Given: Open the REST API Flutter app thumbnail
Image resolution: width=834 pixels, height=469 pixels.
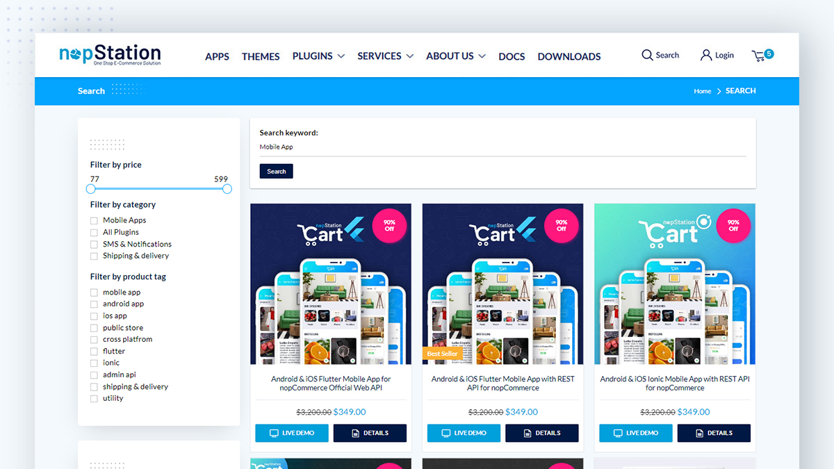Looking at the screenshot, I should [x=503, y=284].
